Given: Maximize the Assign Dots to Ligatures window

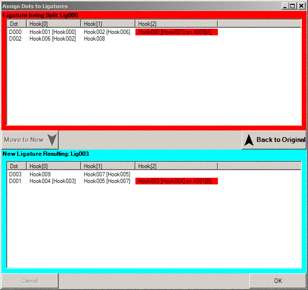Looking at the screenshot, I should click(x=292, y=6).
